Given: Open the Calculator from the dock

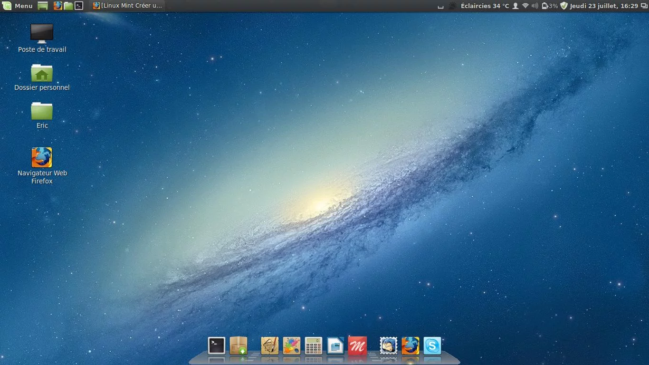Looking at the screenshot, I should click(x=314, y=346).
